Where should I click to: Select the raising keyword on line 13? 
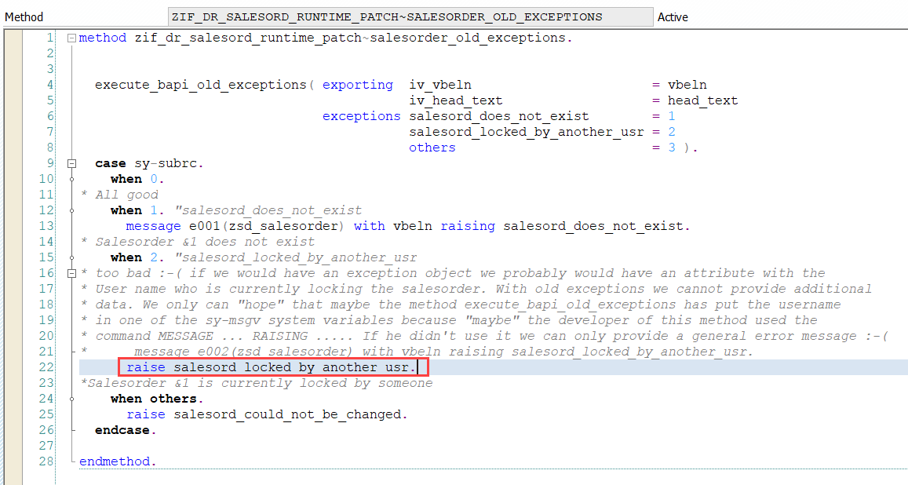[468, 225]
